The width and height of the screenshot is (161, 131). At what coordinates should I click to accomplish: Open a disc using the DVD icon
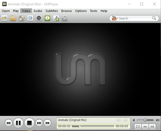point(21,18)
